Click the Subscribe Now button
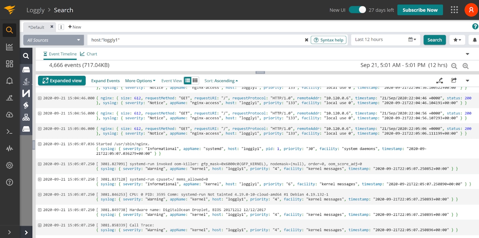 pyautogui.click(x=420, y=10)
